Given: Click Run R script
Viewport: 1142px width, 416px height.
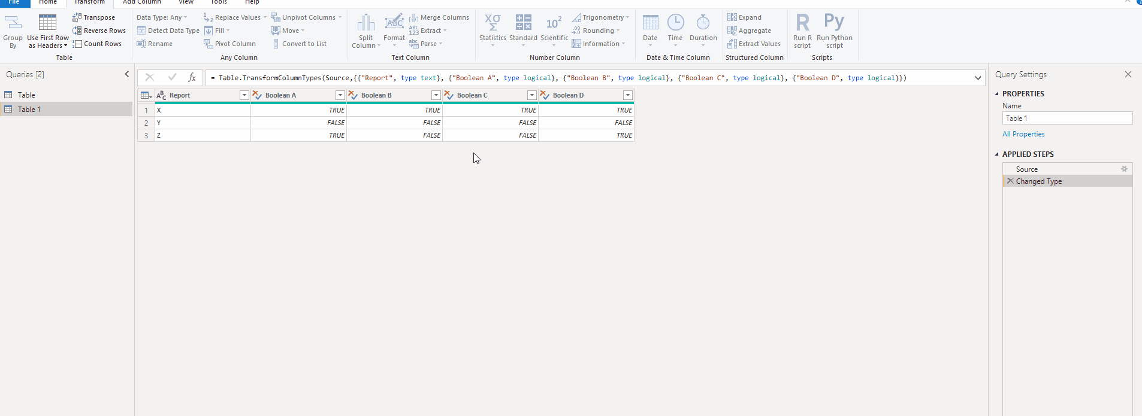Looking at the screenshot, I should click(x=802, y=31).
